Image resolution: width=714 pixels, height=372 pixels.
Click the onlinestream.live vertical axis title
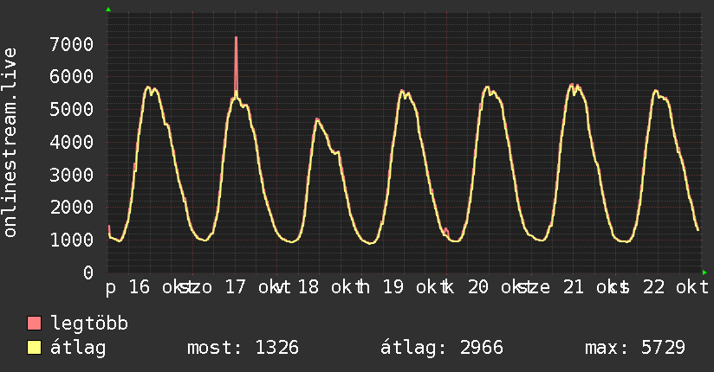click(10, 143)
